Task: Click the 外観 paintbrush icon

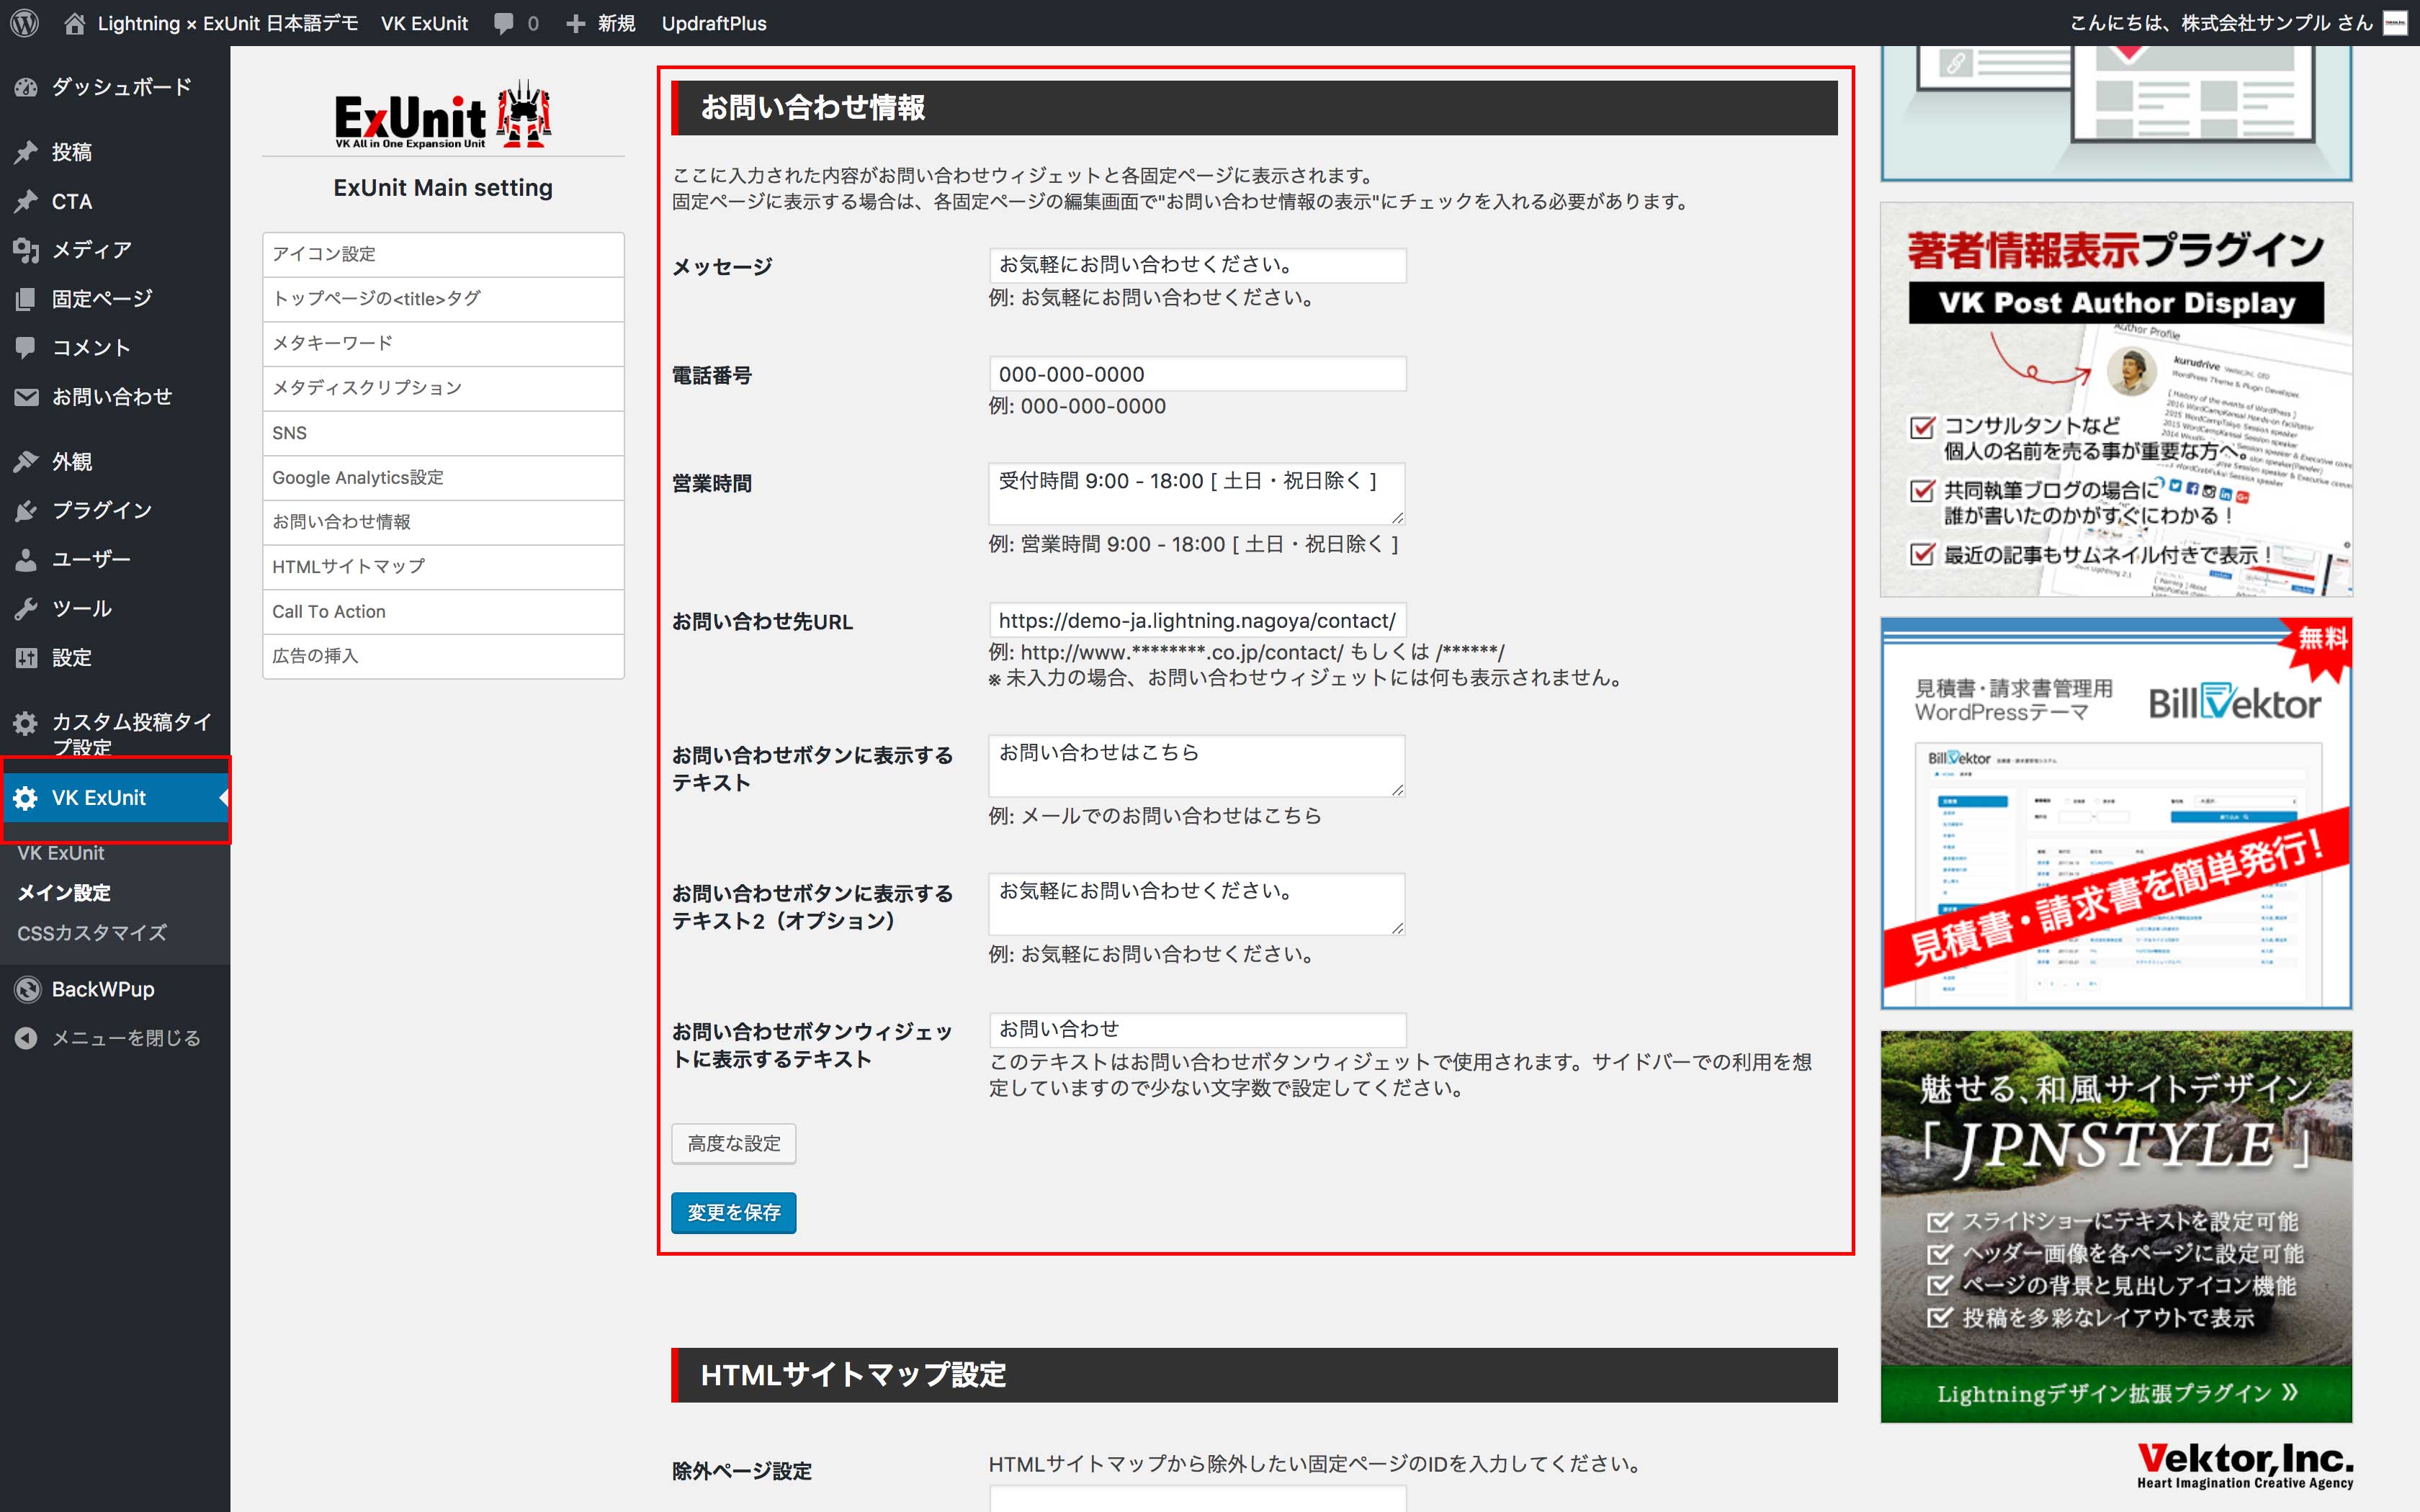Action: point(26,461)
